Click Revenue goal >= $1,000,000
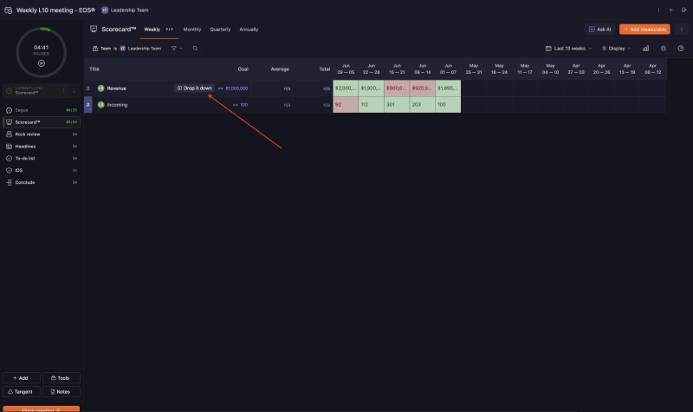693x412 pixels. tap(233, 88)
